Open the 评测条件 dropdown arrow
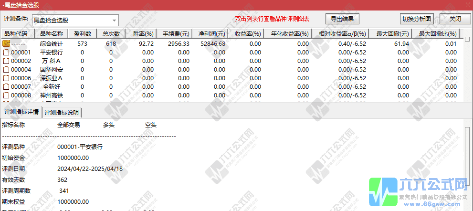Image resolution: width=473 pixels, height=211 pixels. [115, 21]
